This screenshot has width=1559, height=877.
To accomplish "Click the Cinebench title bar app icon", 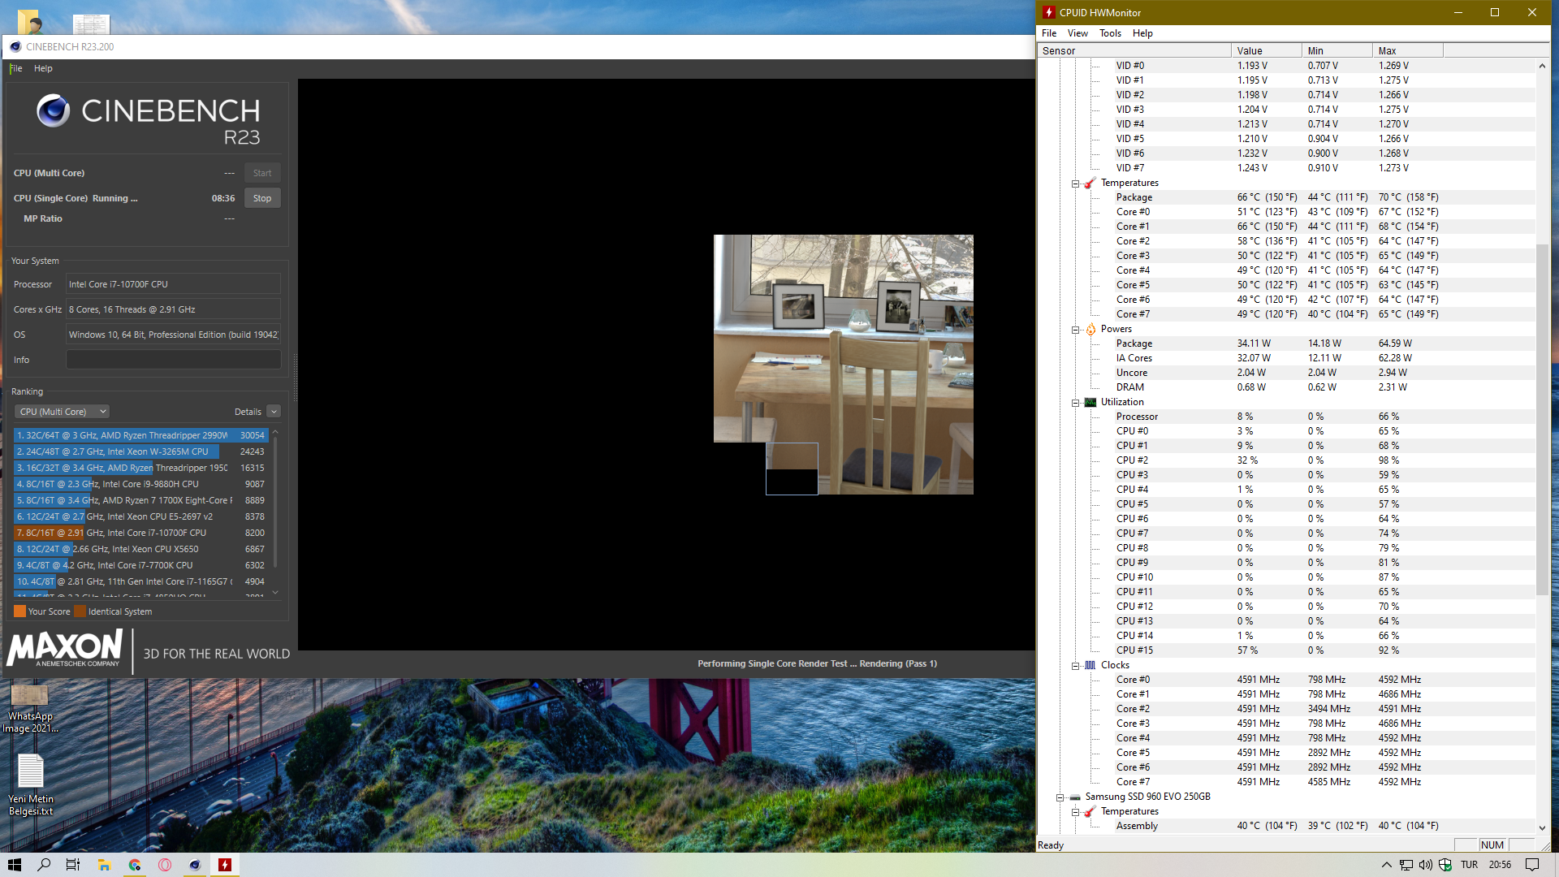I will [x=15, y=46].
